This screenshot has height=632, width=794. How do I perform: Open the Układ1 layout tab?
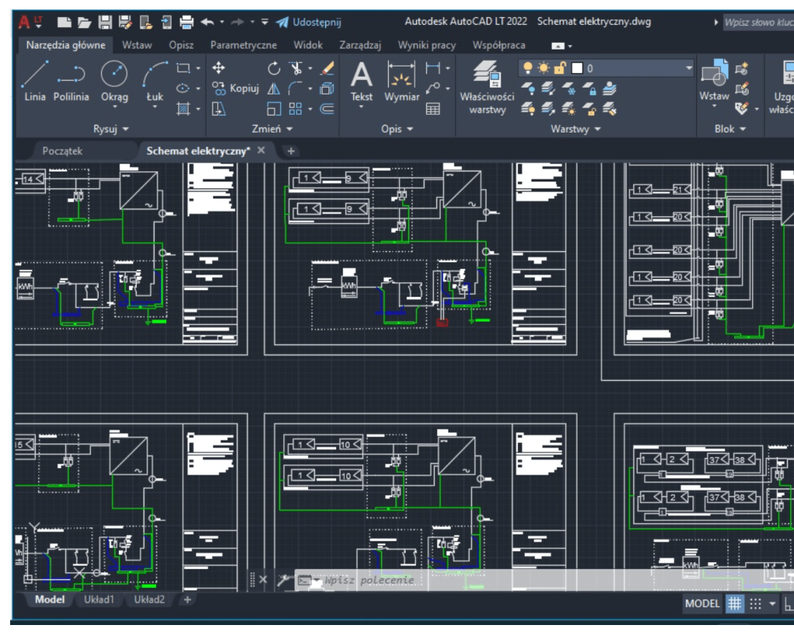(99, 599)
